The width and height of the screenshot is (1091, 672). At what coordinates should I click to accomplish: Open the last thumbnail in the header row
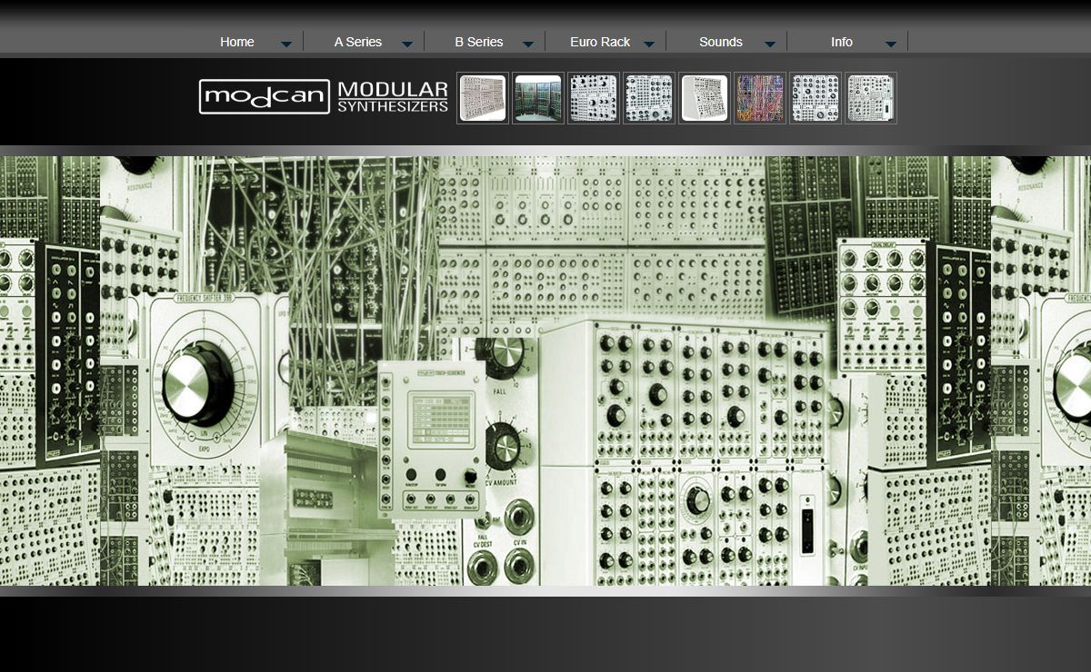[871, 98]
